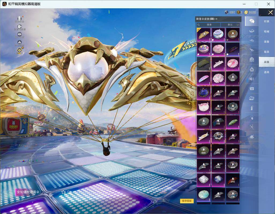275x214 pixels.
Task: Open the robot companion category icon
Action: 252,70
